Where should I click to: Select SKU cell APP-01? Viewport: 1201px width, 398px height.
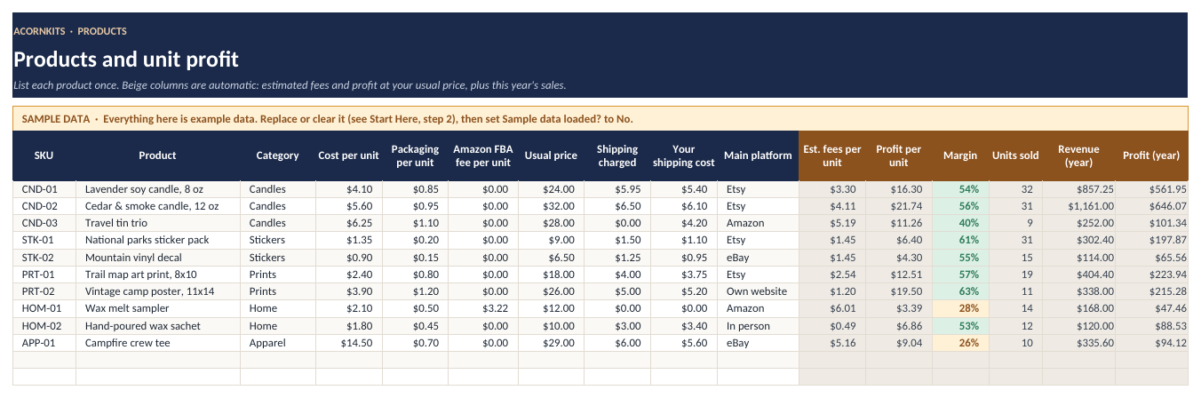[x=44, y=342]
